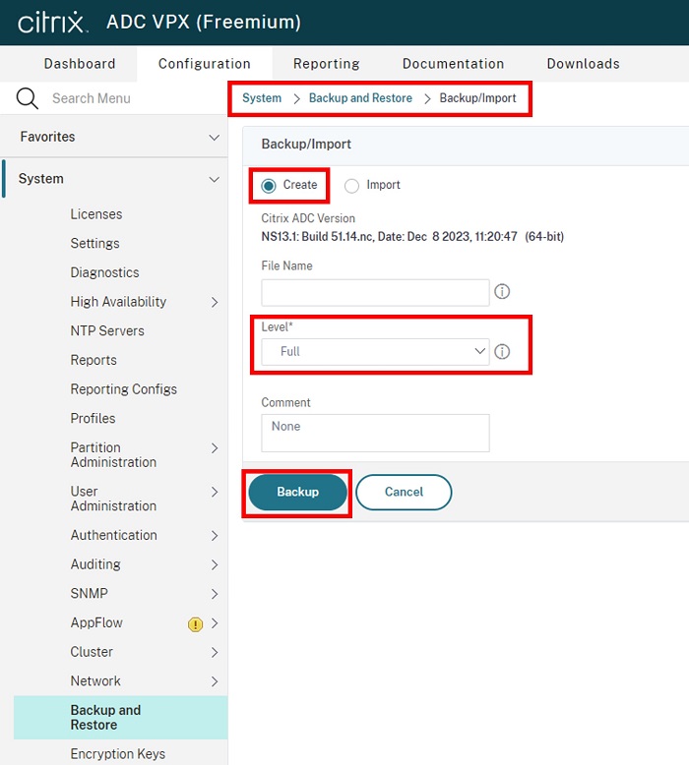Screen dimensions: 689x765
Task: Expand High Availability submenu arrow
Action: click(x=215, y=302)
